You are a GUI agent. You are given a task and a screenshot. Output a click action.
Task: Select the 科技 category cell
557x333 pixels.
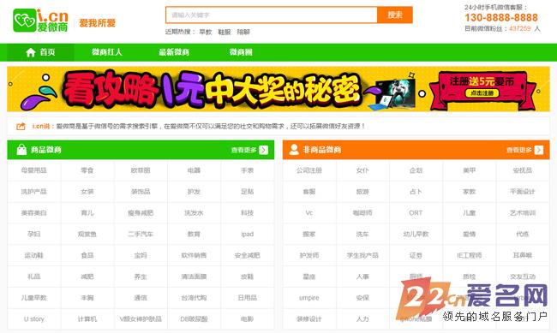(x=248, y=213)
